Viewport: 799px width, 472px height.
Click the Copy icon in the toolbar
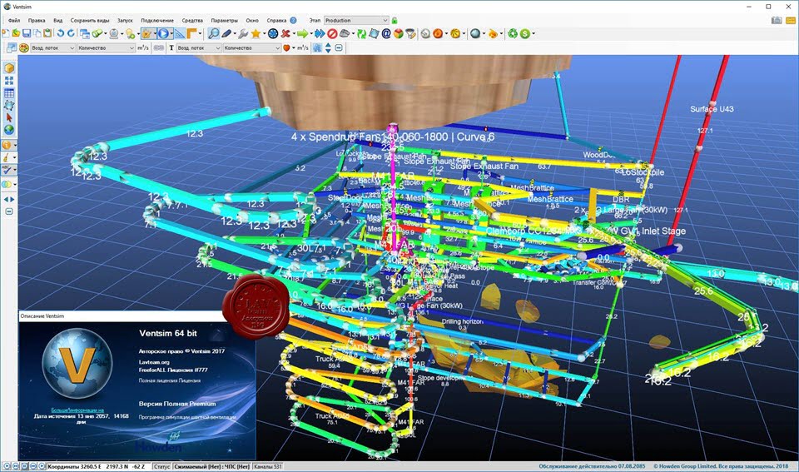click(37, 33)
